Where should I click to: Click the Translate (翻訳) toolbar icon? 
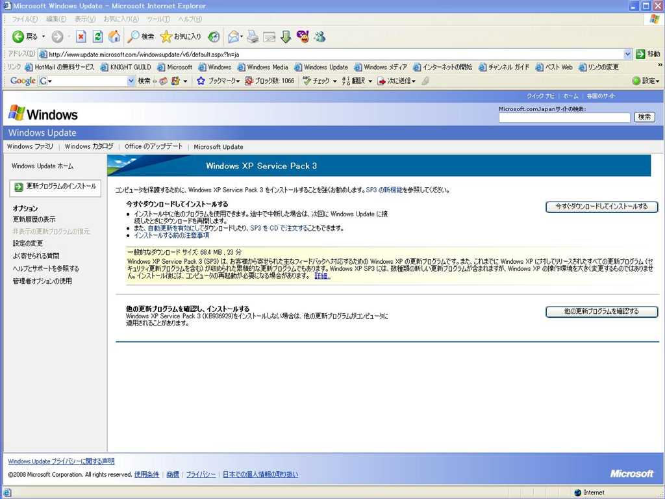[x=346, y=81]
